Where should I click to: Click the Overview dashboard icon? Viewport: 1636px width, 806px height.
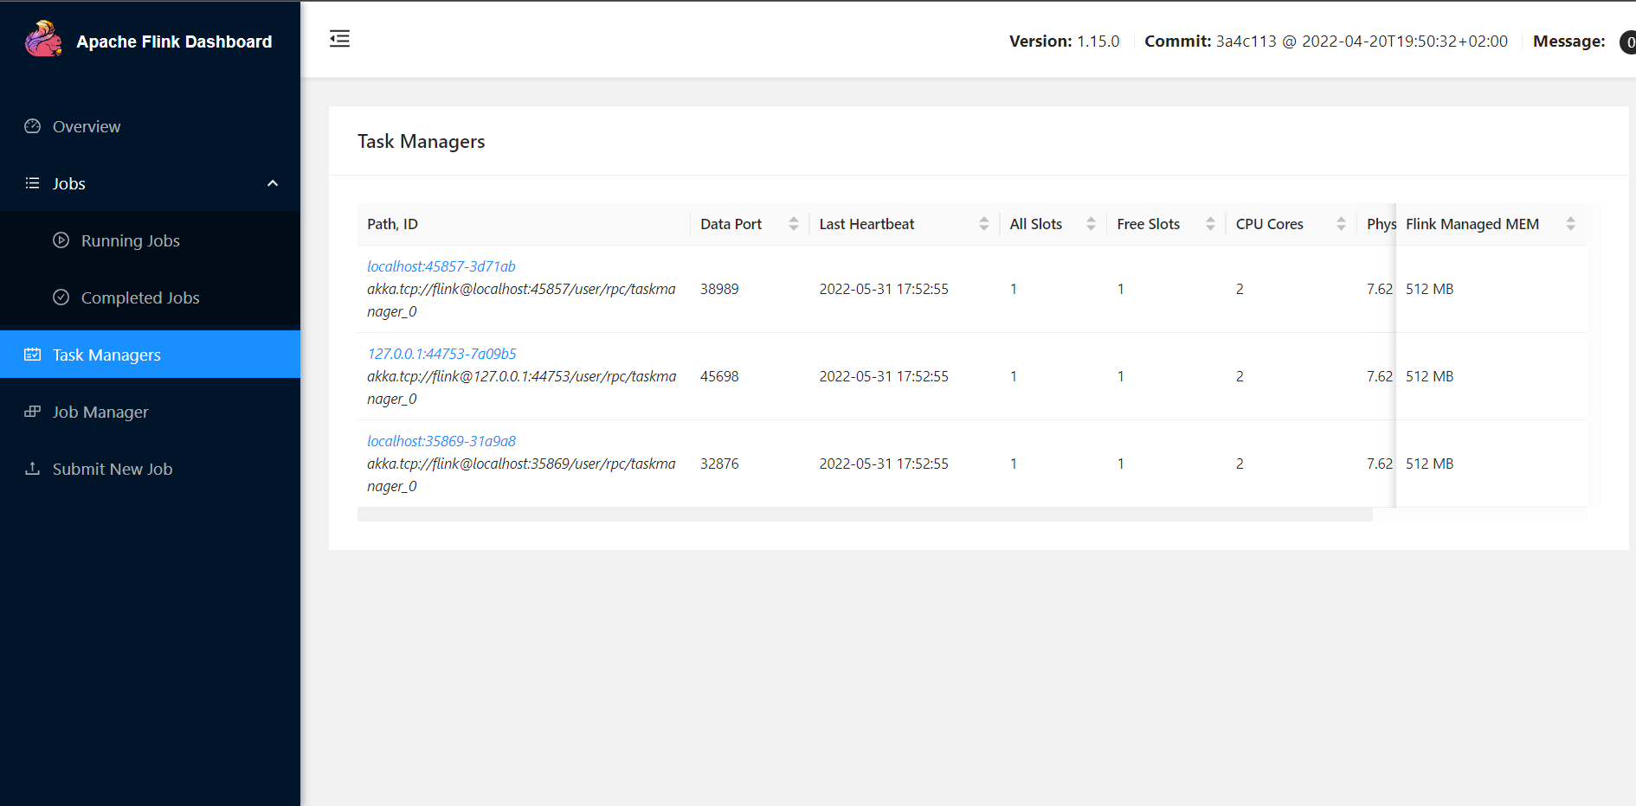(x=33, y=126)
